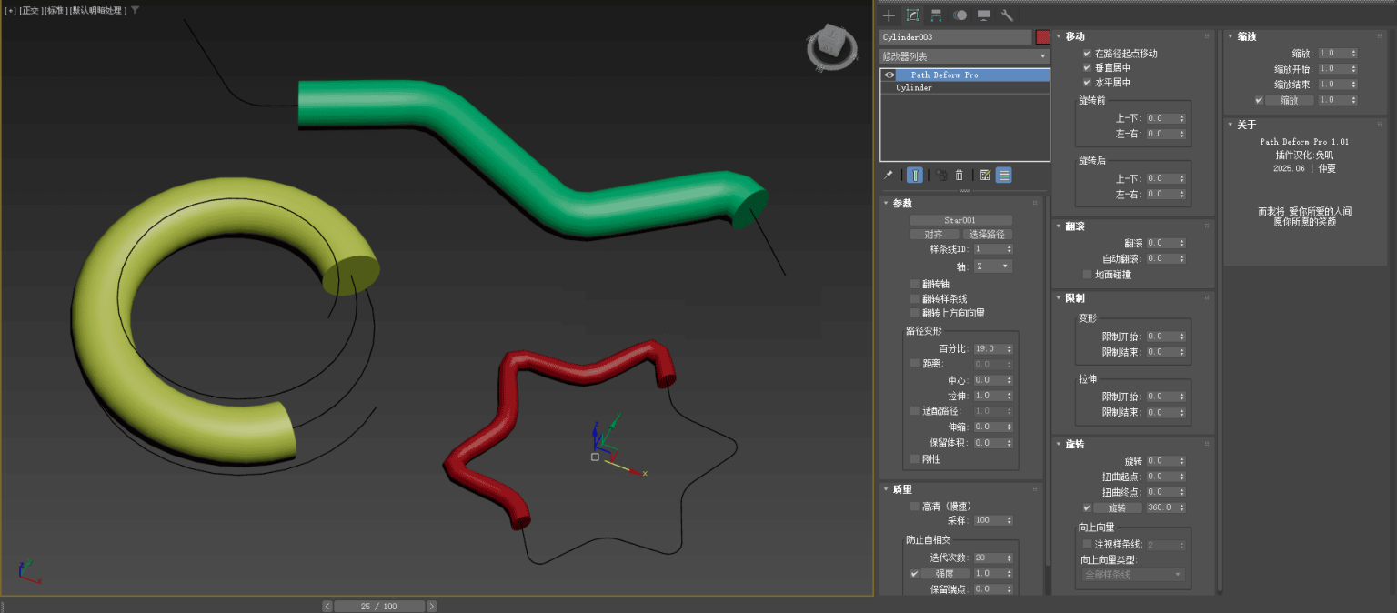Switch to the Hierarchy command panel
Viewport: 1397px width, 613px height.
coord(936,15)
